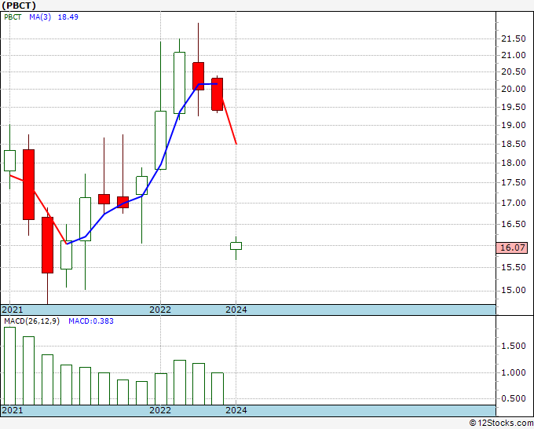
Task: Click 2021 on the price chart timeline
Action: pos(13,310)
